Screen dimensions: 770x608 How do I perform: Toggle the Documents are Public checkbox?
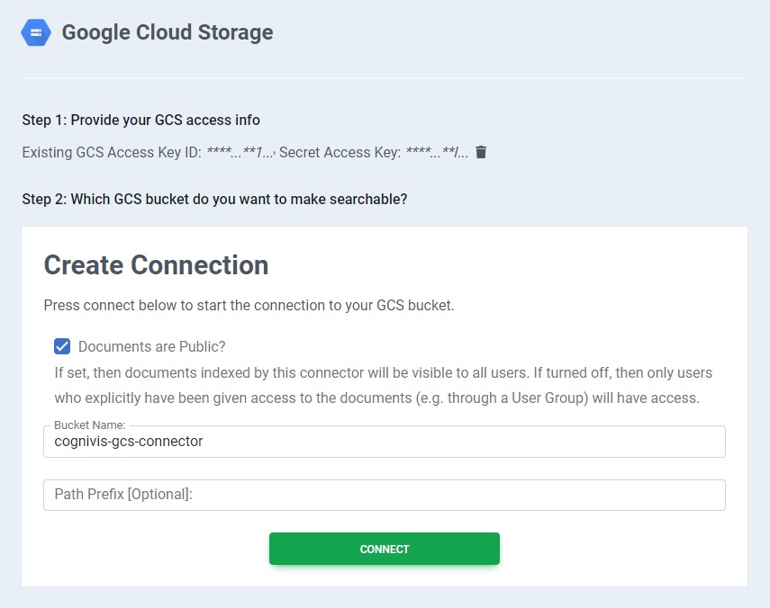(x=62, y=346)
